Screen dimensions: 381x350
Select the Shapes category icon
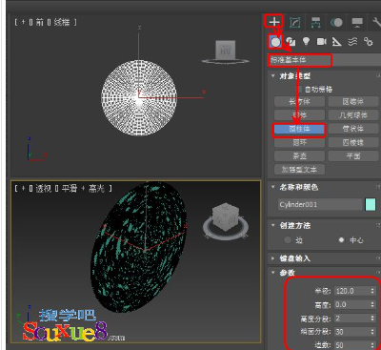coord(291,42)
